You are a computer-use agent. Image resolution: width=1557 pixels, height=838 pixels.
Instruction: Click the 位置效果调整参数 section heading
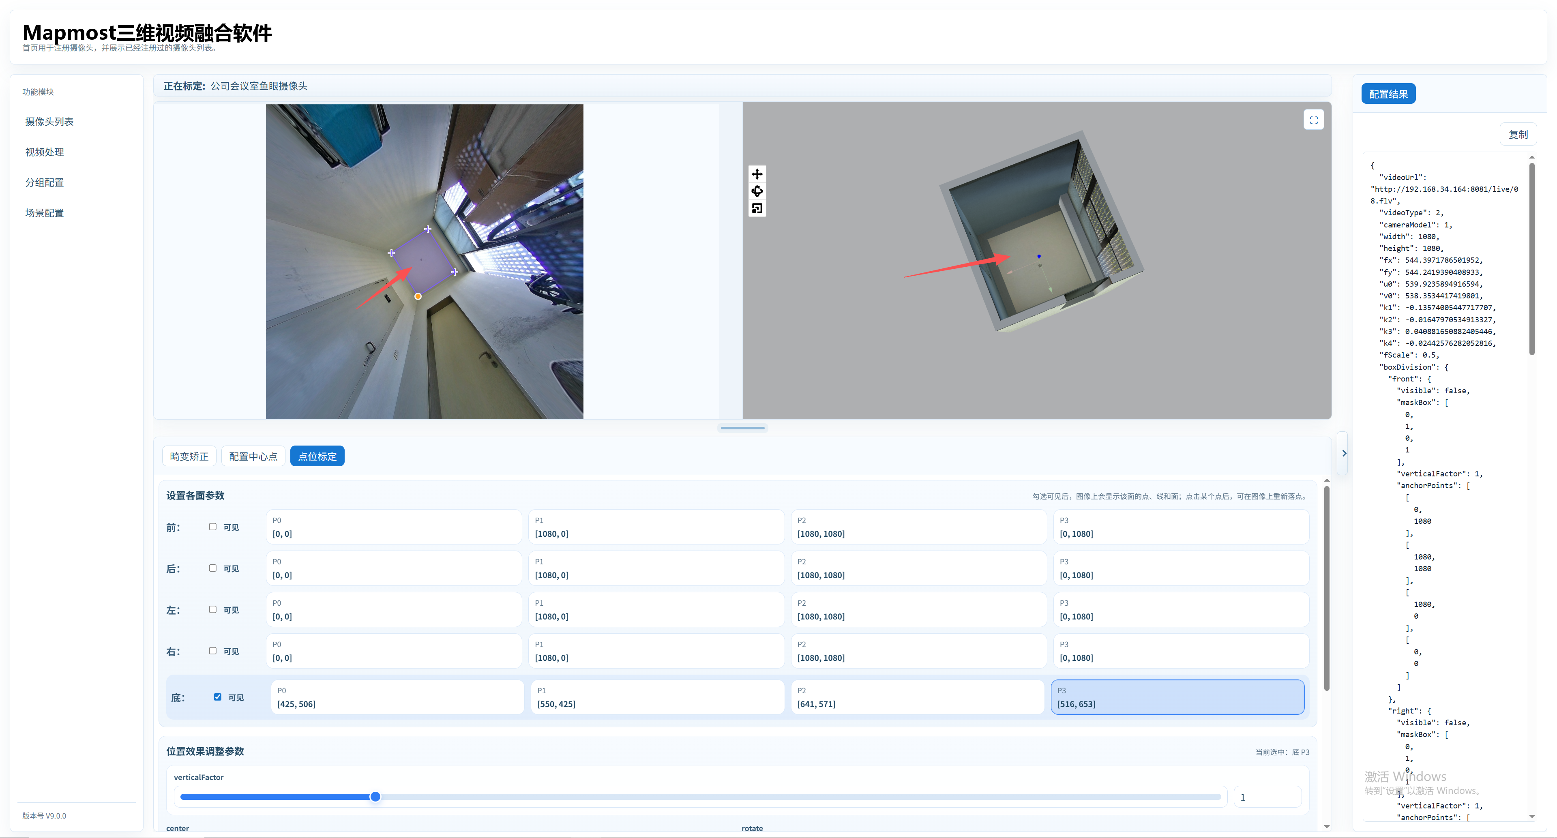coord(205,751)
